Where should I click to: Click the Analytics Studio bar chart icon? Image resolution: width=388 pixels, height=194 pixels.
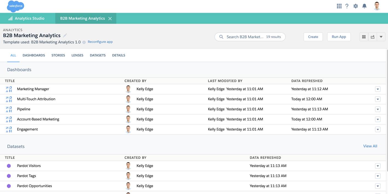pos(10,19)
